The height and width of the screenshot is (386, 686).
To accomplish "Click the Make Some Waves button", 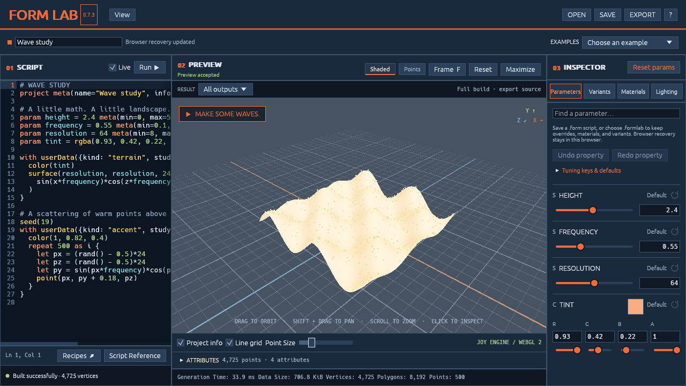I will [x=222, y=114].
